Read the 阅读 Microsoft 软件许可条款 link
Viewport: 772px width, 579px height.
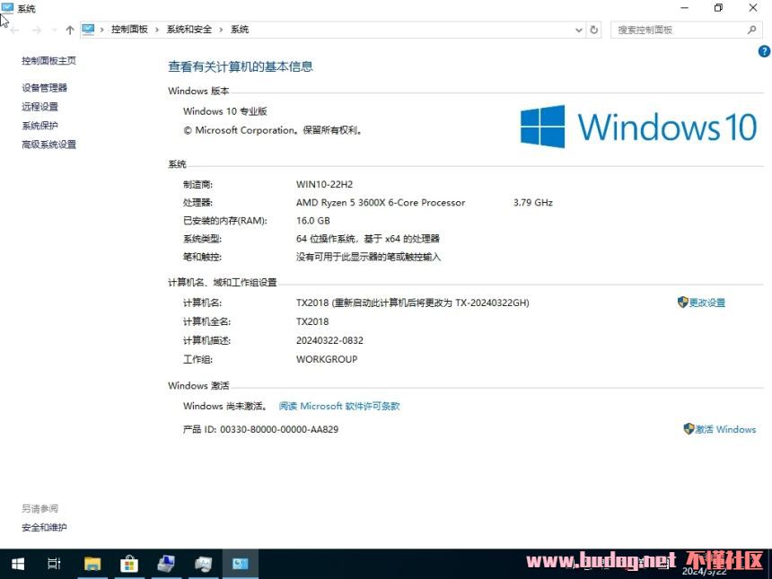point(339,406)
